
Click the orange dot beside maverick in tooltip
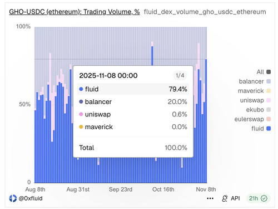(x=81, y=127)
